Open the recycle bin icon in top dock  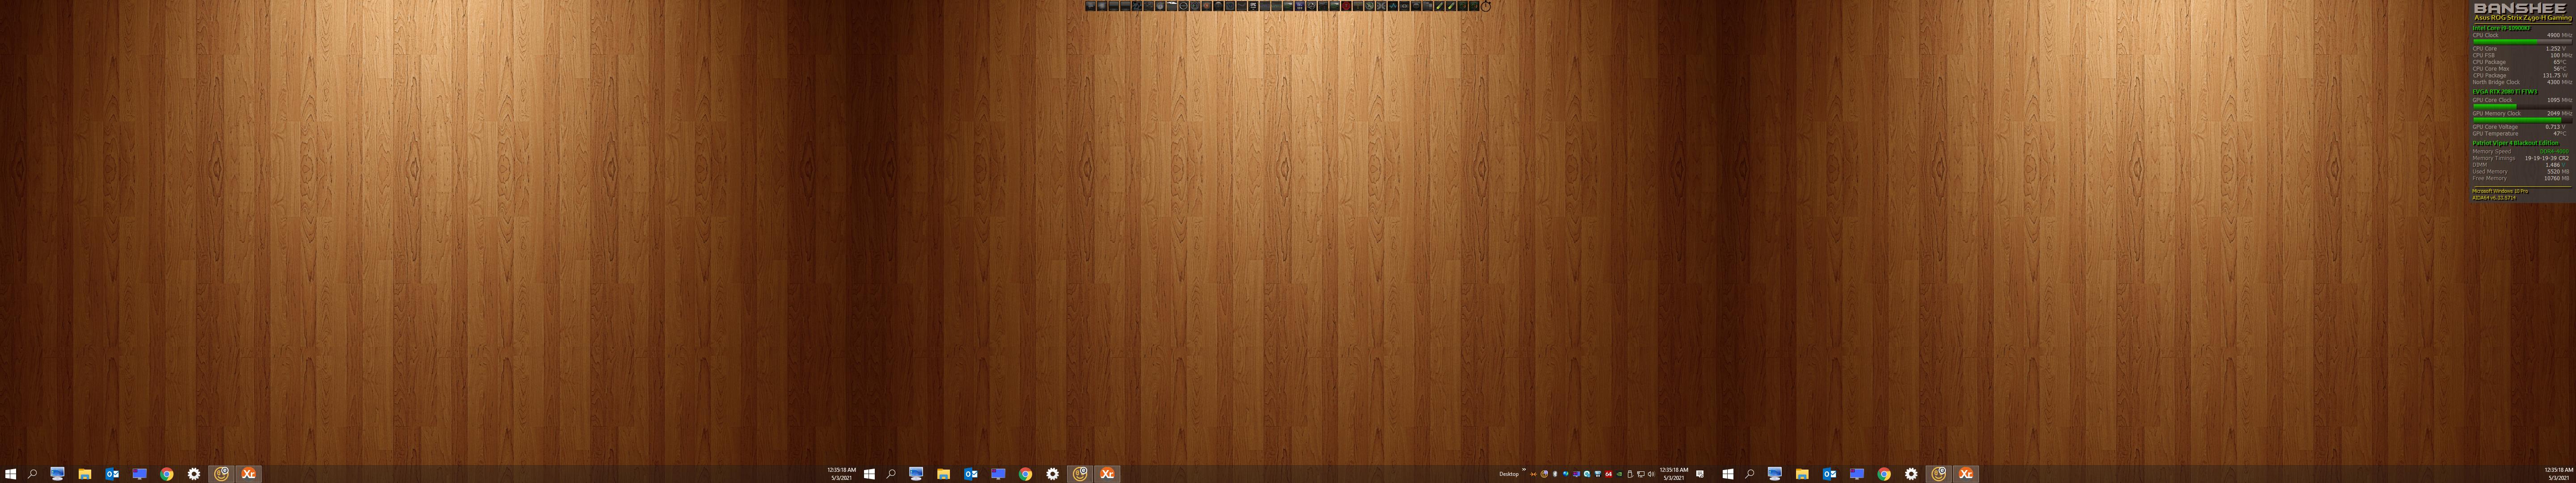1404,6
